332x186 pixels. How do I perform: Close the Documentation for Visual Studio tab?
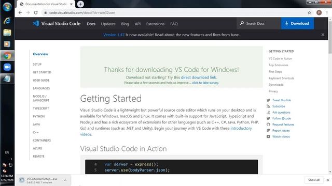click(x=72, y=4)
